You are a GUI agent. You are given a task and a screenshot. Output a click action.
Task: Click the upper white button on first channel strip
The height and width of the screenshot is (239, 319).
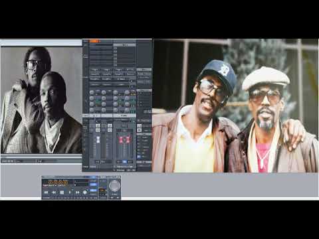98,126
